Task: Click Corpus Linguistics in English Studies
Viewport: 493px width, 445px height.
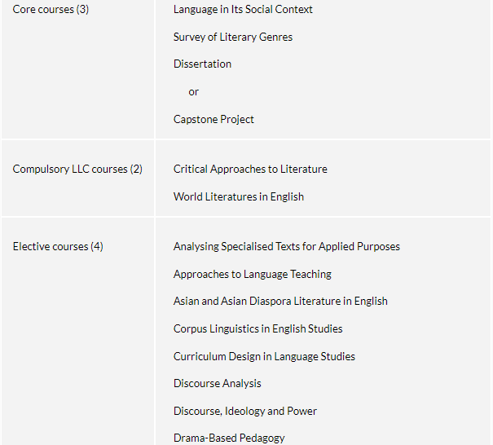Action: click(258, 329)
